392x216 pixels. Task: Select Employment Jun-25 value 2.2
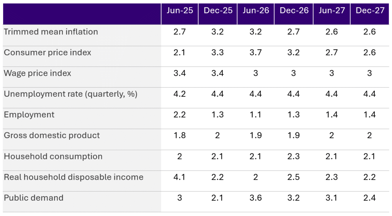[x=180, y=115]
